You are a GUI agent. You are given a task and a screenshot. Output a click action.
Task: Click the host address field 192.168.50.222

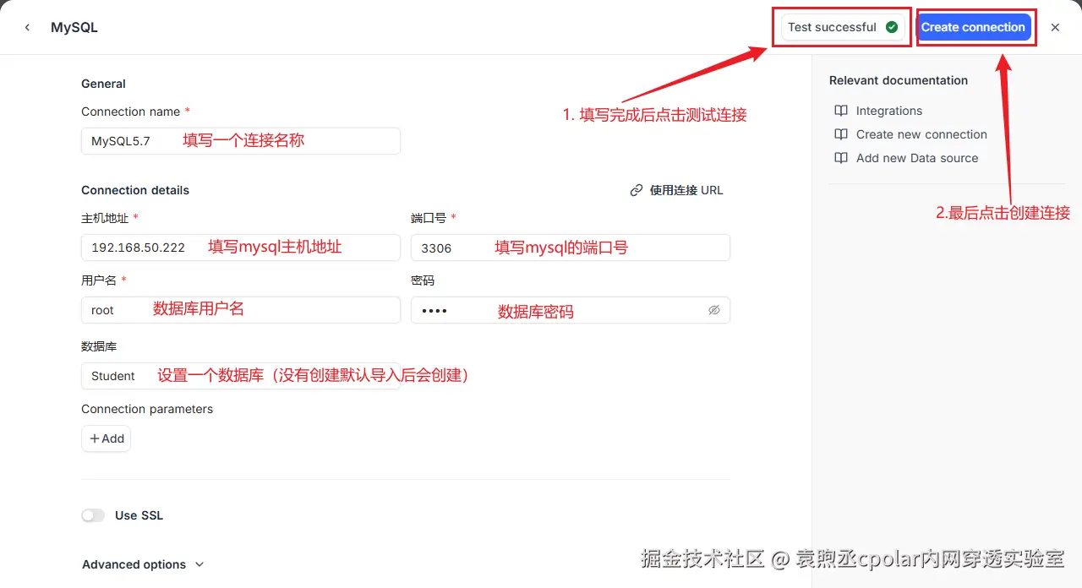click(241, 248)
